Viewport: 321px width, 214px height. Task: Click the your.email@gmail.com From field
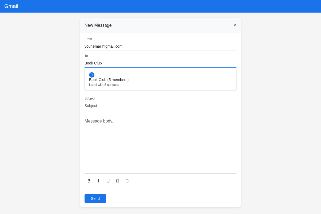coord(160,46)
